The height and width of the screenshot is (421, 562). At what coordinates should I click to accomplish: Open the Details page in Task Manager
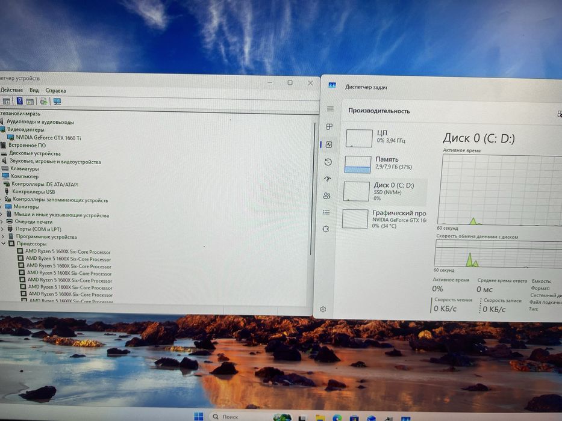point(326,212)
